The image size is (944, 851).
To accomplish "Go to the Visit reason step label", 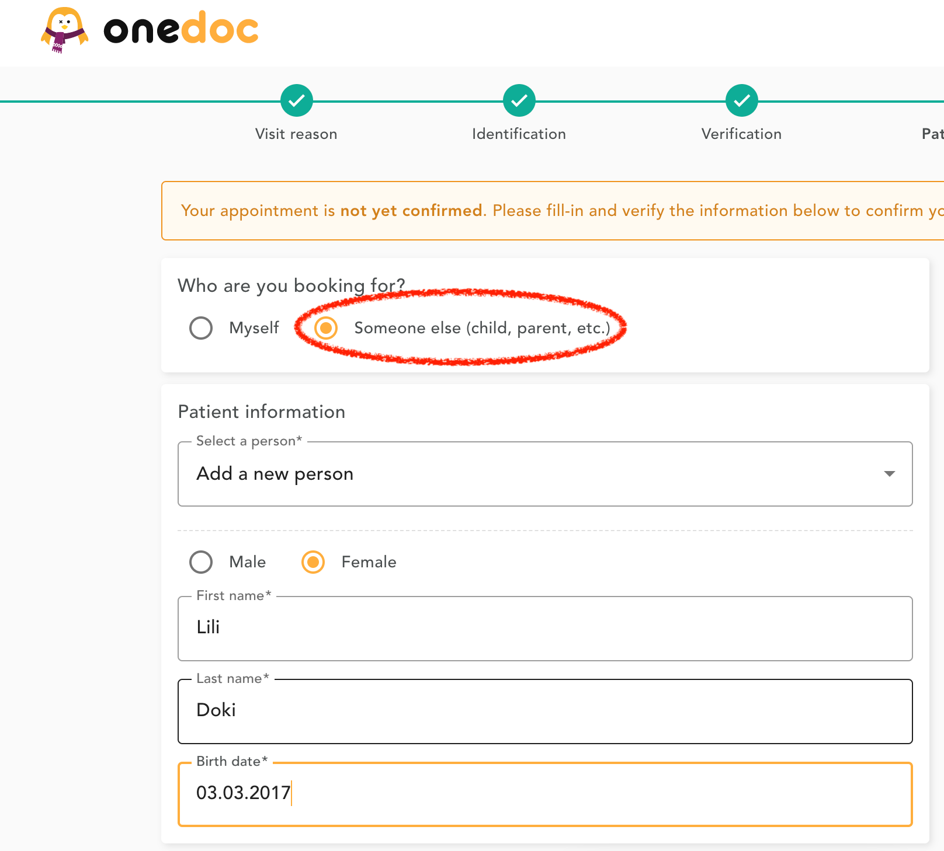I will [x=296, y=134].
